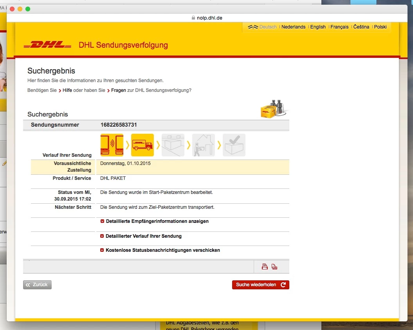
Task: Click the greyed-out delivered checkmark step icon
Action: click(234, 145)
